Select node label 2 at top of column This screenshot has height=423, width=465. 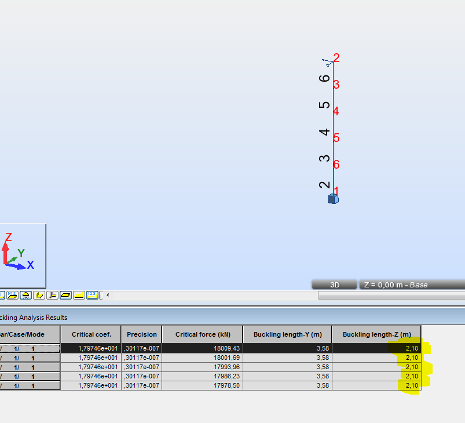[336, 57]
